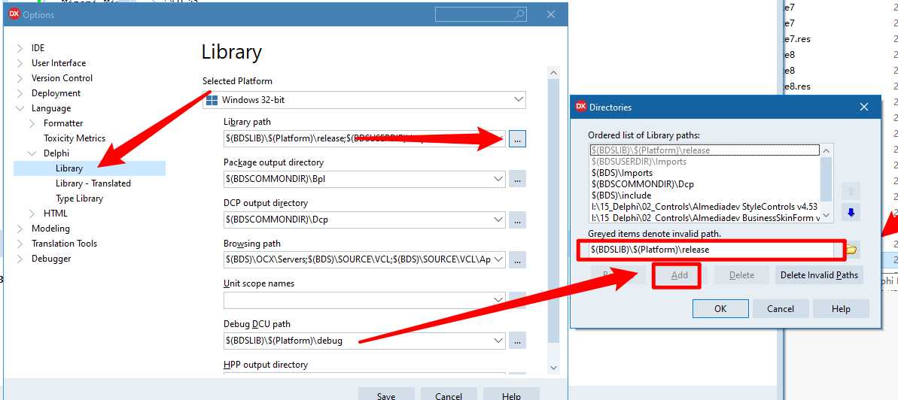
Task: Cancel the Directories dialog
Action: point(781,308)
